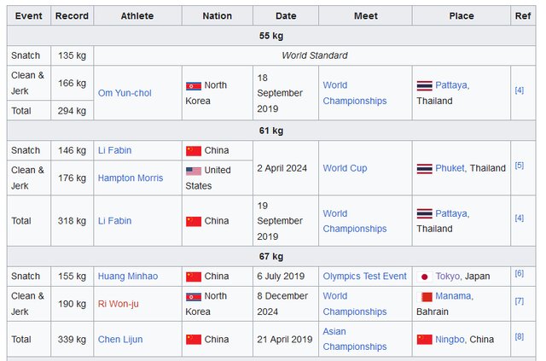Click the China flag beside Ningbo
Screen dimensions: 546x361
tap(424, 339)
